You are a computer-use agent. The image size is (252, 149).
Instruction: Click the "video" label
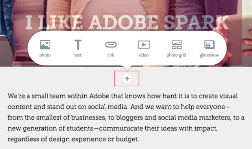[143, 55]
